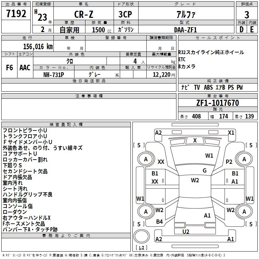This screenshot has width=259, height=259.
Task: Click the コアサポートU inspector note
Action: tap(20, 153)
